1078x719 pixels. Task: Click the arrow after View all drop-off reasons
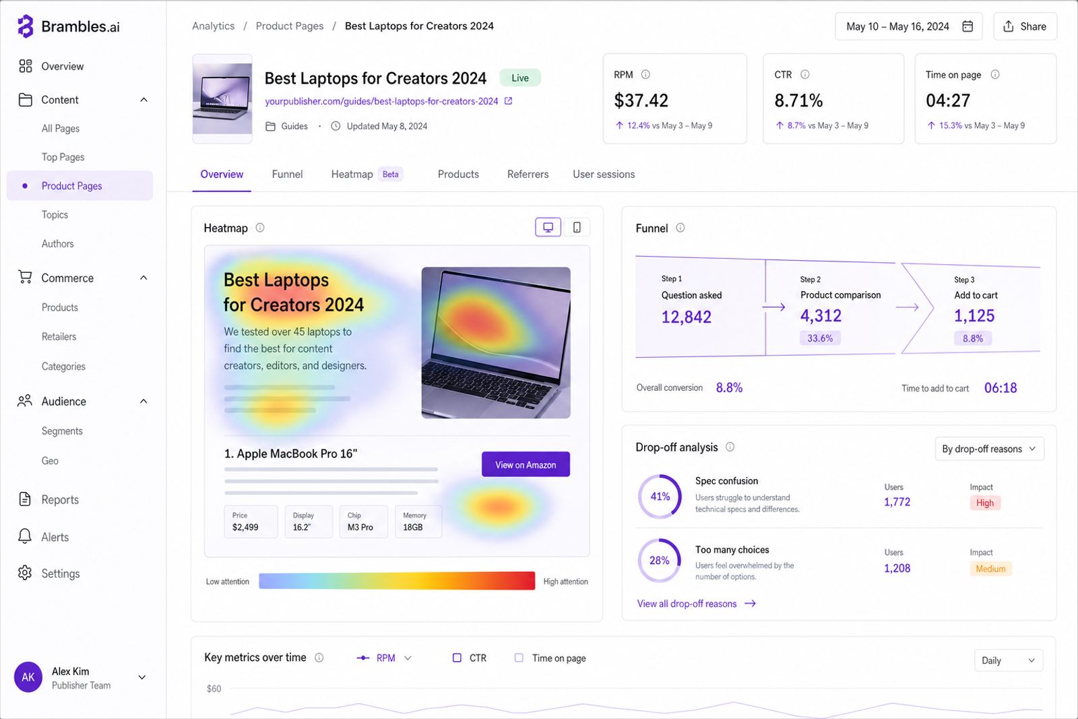(750, 604)
